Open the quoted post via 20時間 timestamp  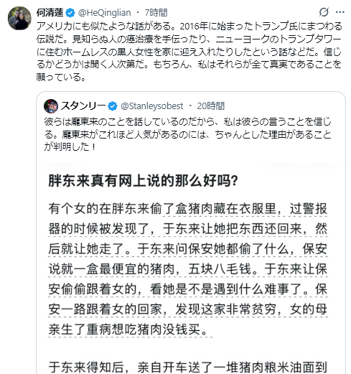(x=211, y=106)
